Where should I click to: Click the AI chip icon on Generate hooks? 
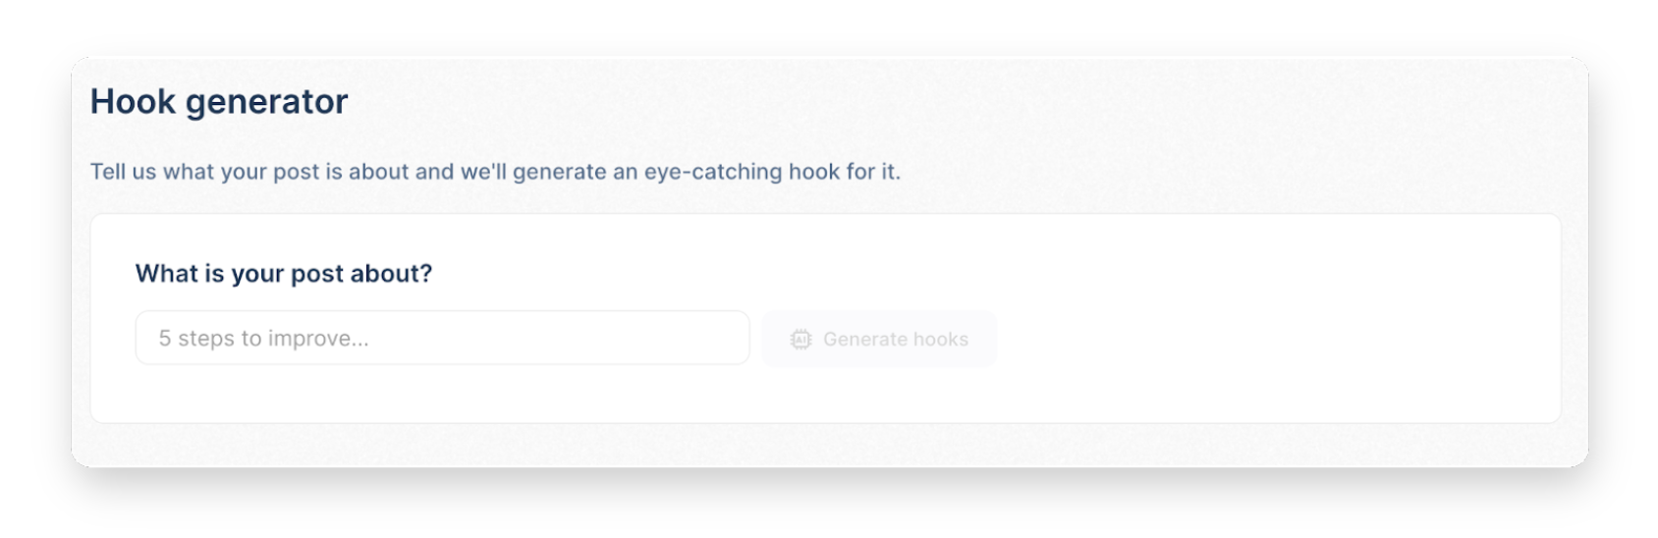pos(801,340)
